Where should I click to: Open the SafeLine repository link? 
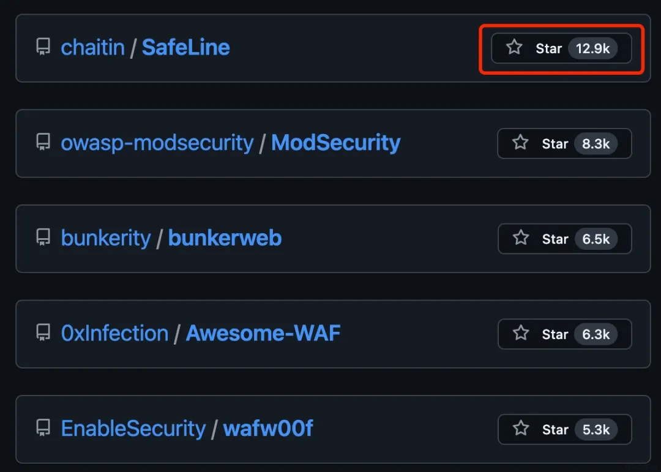(x=186, y=48)
